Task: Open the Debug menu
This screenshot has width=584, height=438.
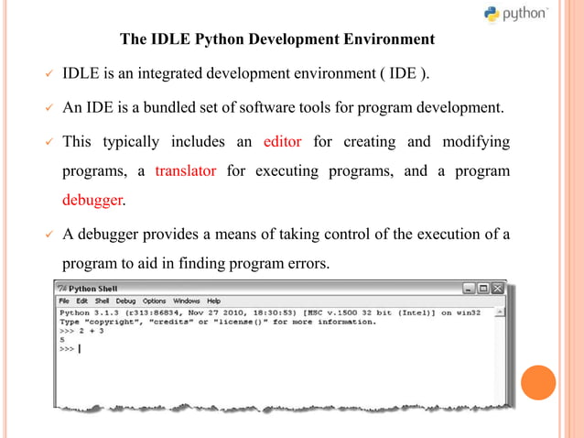Action: point(125,301)
